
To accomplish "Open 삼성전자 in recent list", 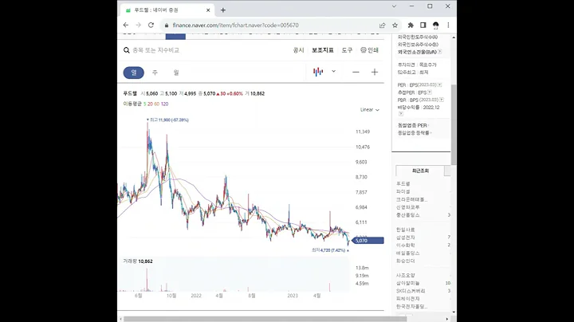I will point(405,238).
